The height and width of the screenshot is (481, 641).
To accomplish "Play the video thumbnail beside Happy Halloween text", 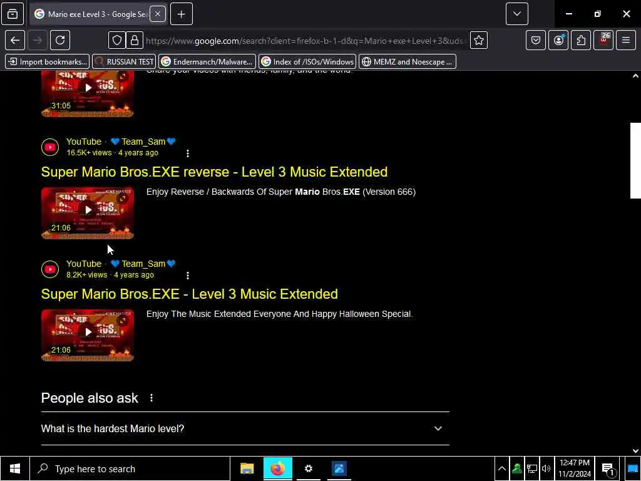I will [88, 336].
